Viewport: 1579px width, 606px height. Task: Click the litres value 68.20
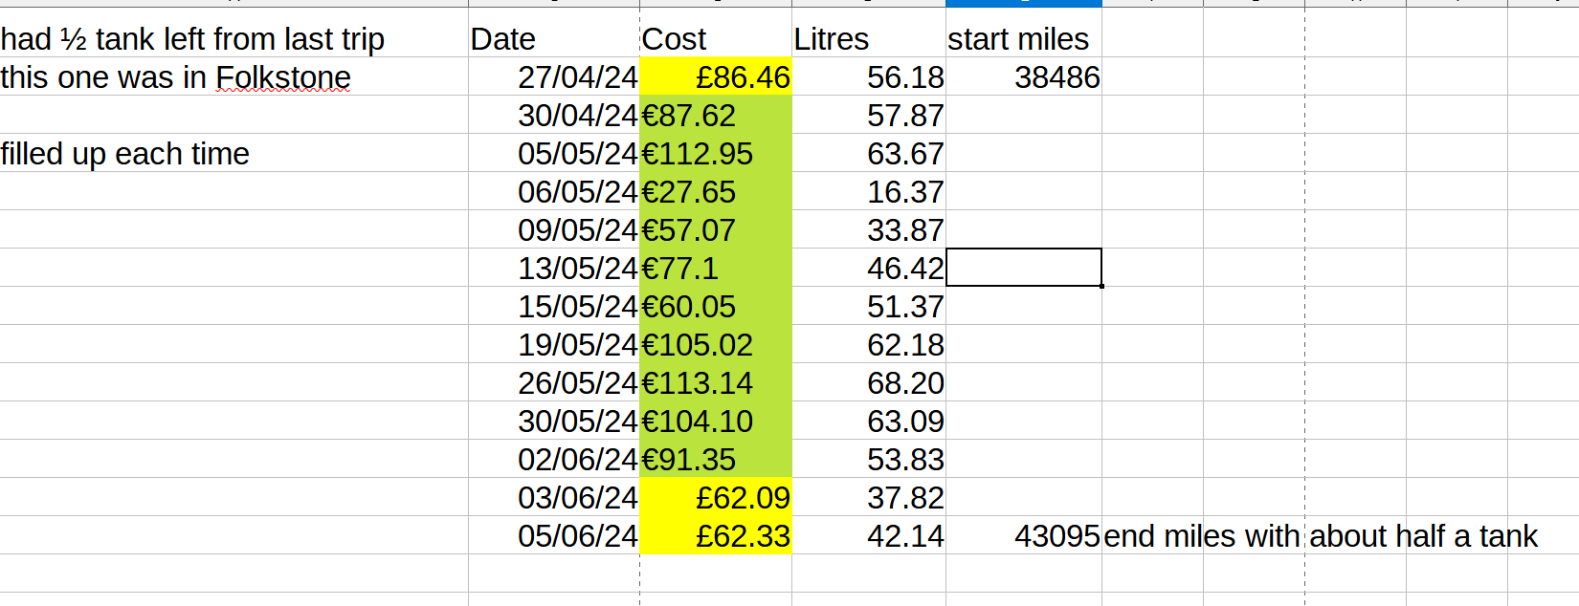pos(904,383)
